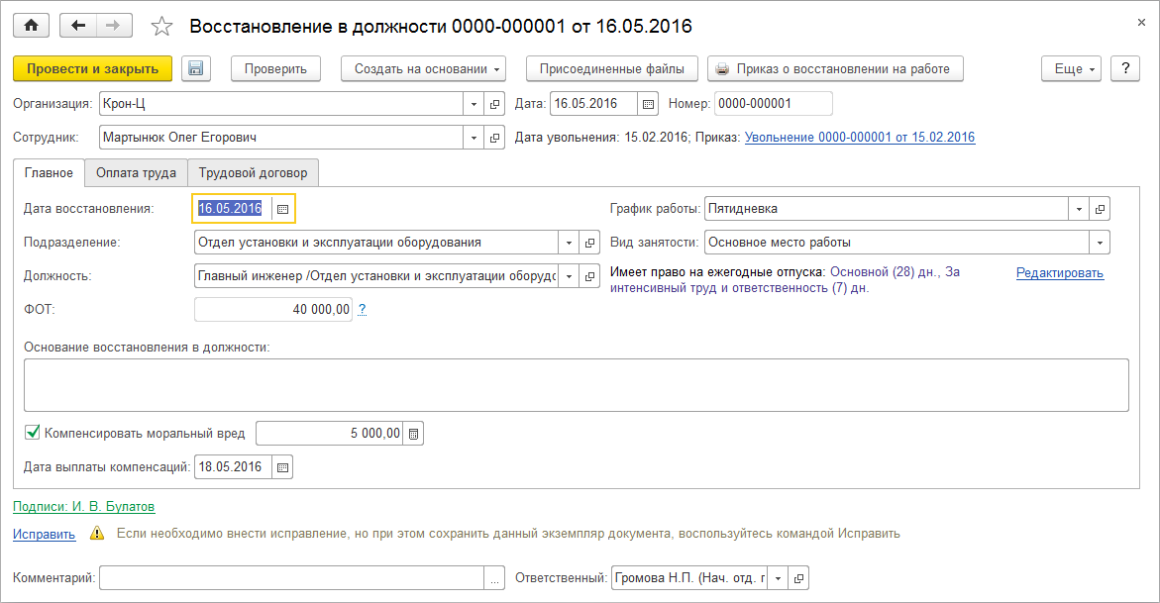Viewport: 1160px width, 603px height.
Task: Expand the График работы dropdown
Action: 1078,209
